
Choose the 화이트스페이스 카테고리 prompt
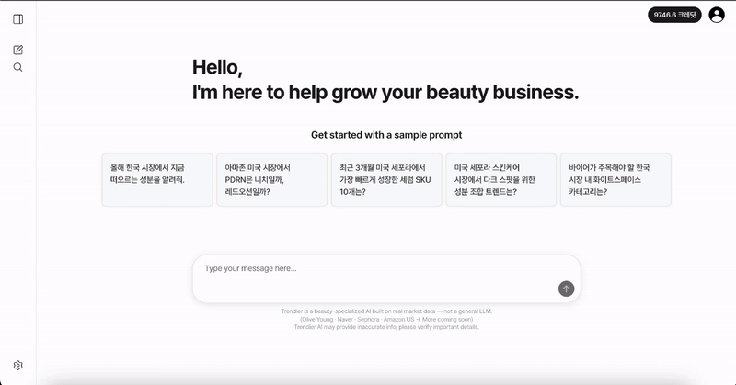[x=615, y=179]
